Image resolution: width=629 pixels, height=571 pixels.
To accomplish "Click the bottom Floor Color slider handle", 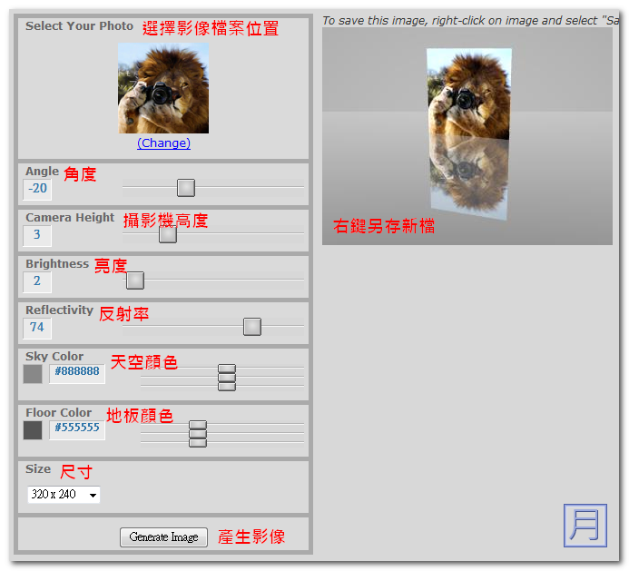I will (198, 443).
